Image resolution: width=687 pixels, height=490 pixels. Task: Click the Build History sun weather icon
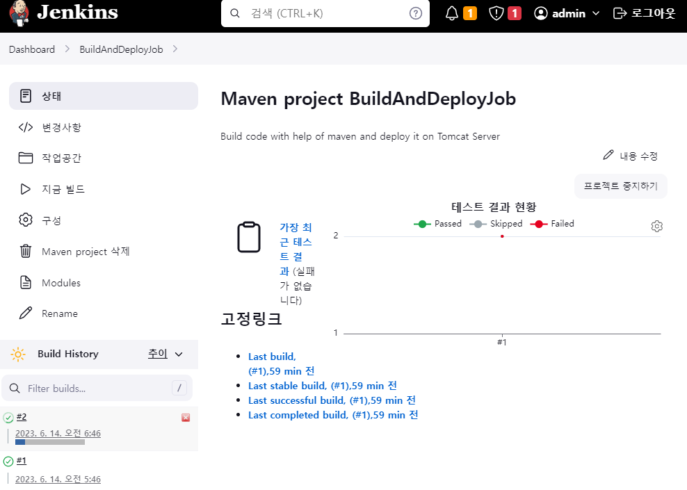18,354
